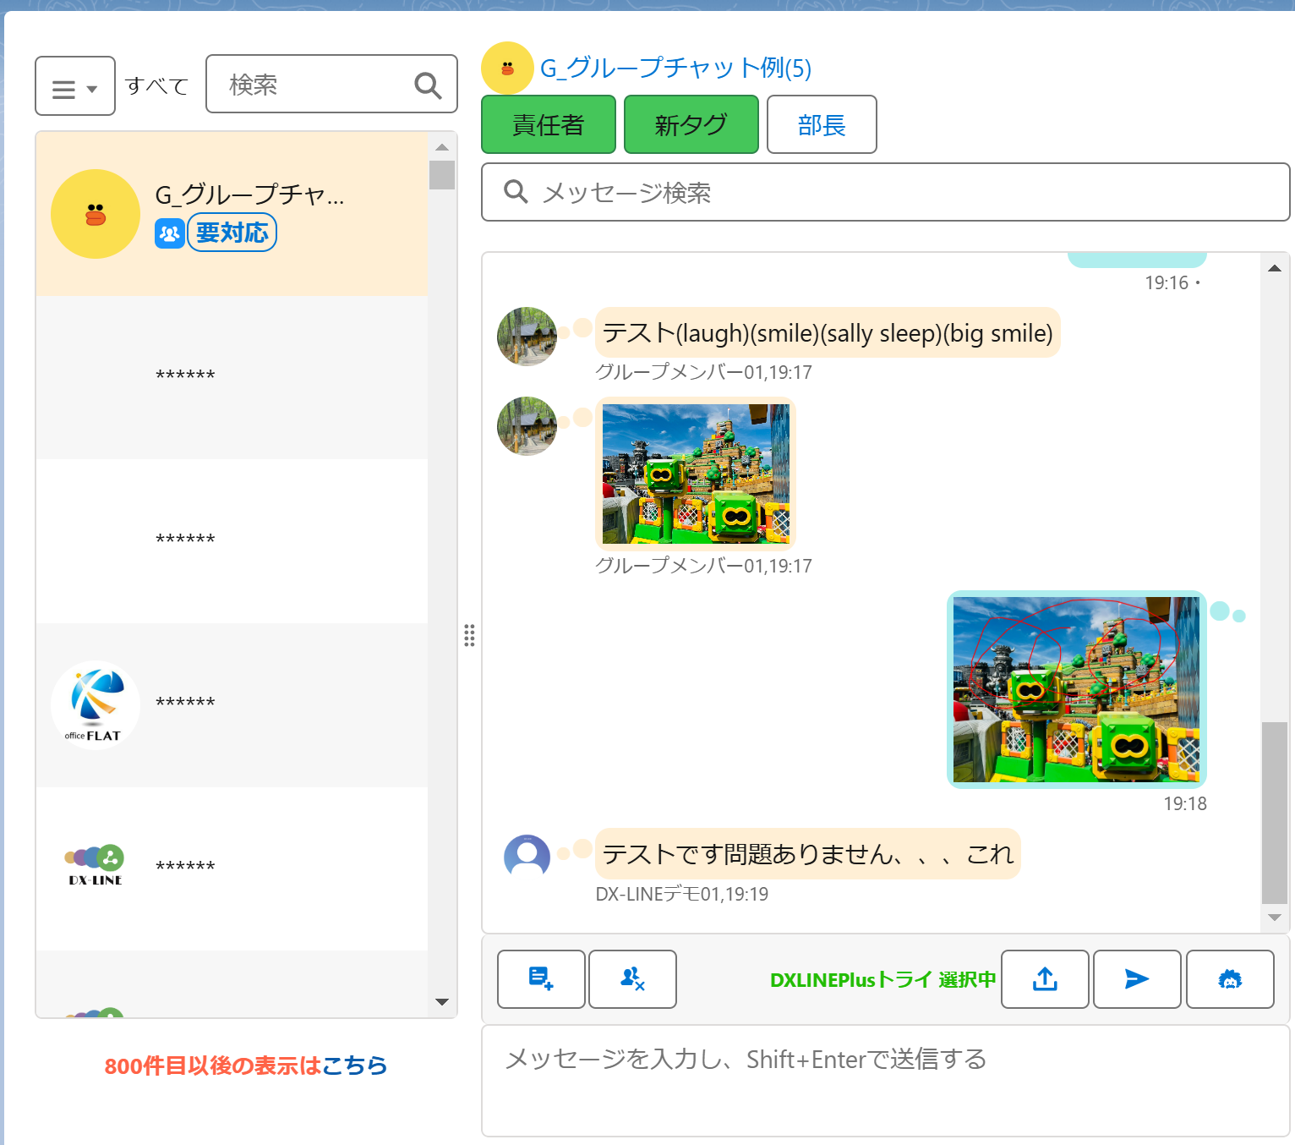Toggle the 新タグ tag off
Viewport: 1295px width, 1145px height.
[x=691, y=124]
